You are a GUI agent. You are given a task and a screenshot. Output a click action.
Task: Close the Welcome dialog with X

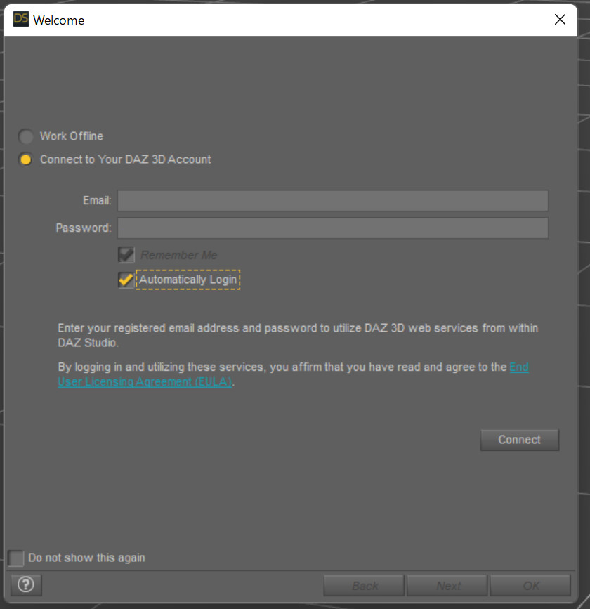560,20
